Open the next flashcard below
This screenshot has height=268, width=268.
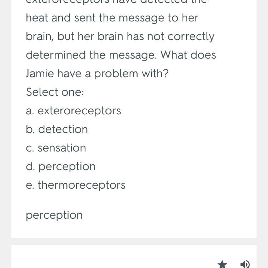point(134,256)
